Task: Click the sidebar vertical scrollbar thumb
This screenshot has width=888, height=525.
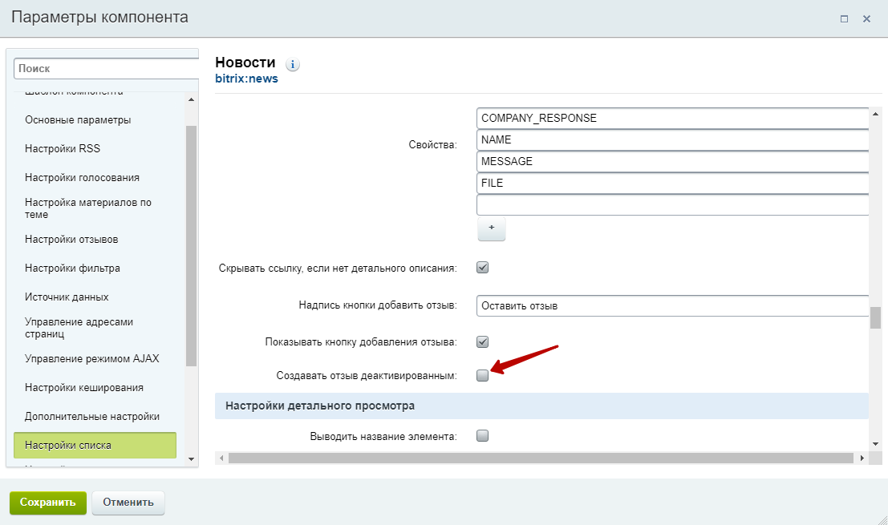Action: point(192,246)
